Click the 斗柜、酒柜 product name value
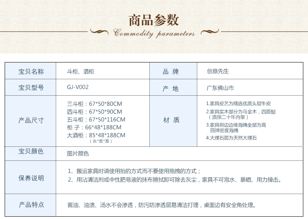Screen dimensions: 308x219 coord(81,71)
